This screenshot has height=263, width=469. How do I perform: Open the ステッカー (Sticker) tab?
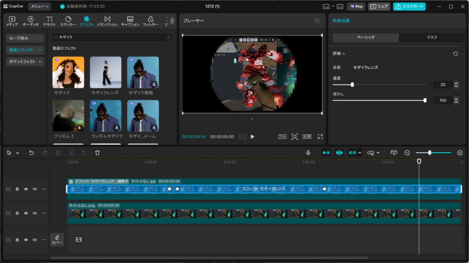[68, 21]
